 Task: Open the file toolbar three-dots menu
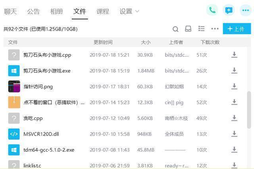point(215,29)
